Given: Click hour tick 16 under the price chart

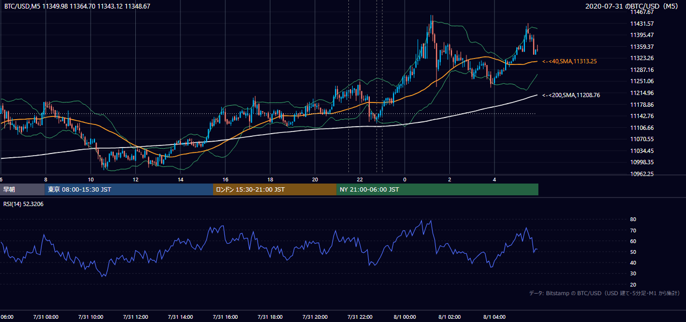Looking at the screenshot, I should point(225,179).
